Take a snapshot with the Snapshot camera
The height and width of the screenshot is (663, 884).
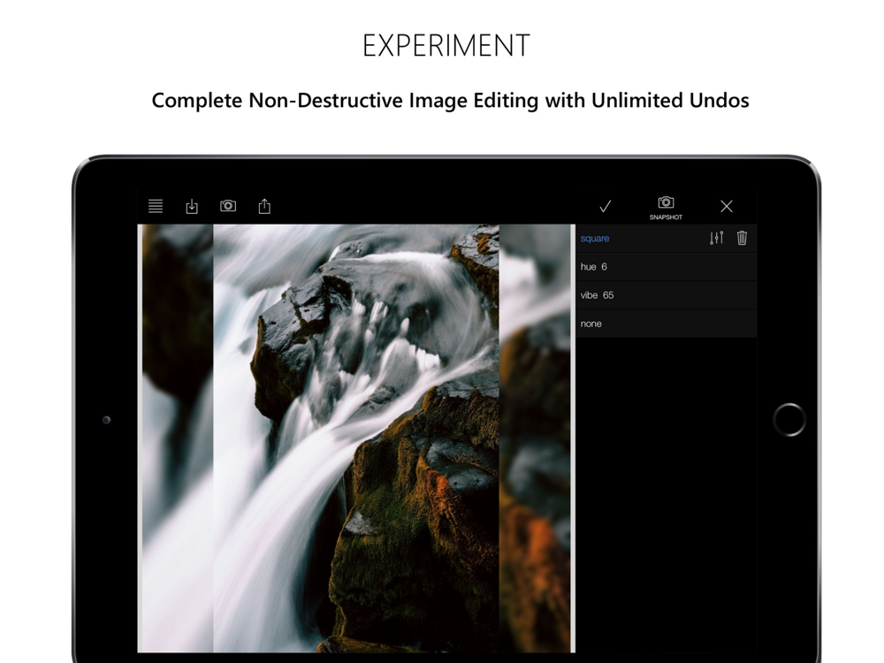666,207
